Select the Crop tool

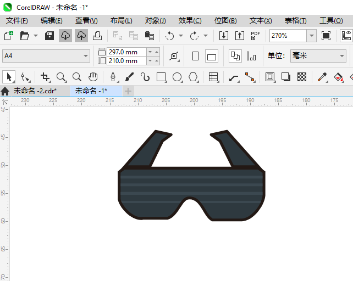45,77
